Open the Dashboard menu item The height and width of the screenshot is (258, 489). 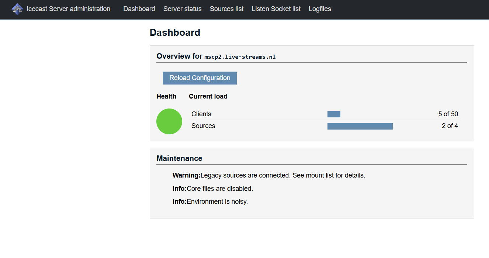(139, 9)
